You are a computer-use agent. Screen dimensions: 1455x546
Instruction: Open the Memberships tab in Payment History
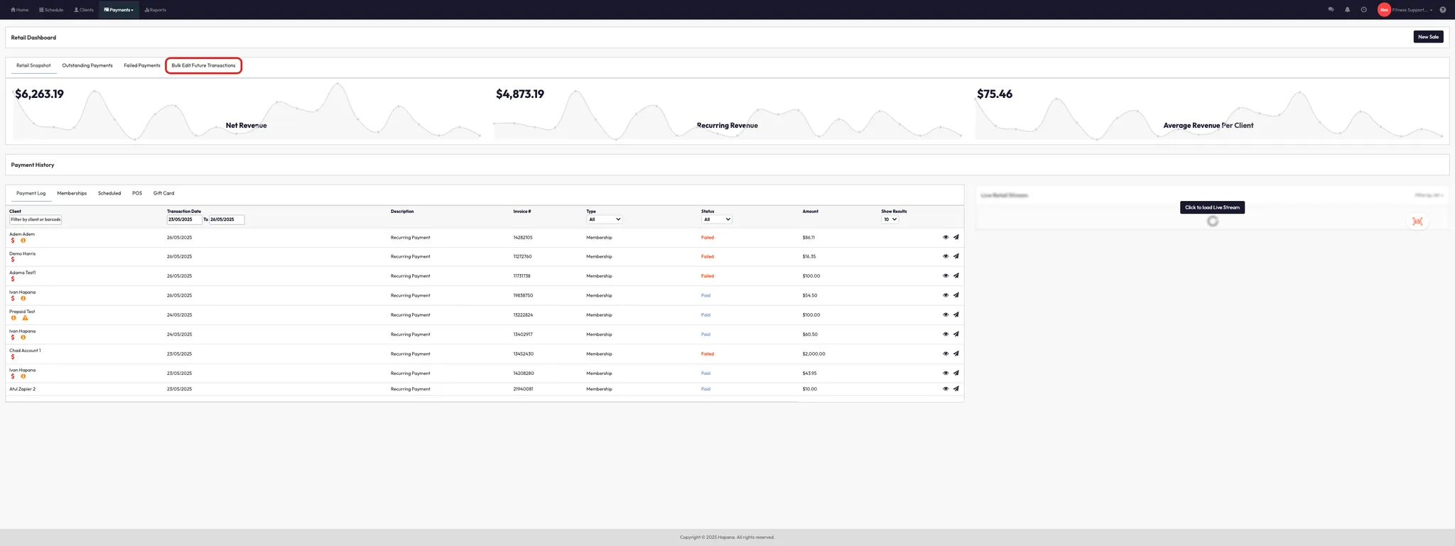[x=72, y=193]
